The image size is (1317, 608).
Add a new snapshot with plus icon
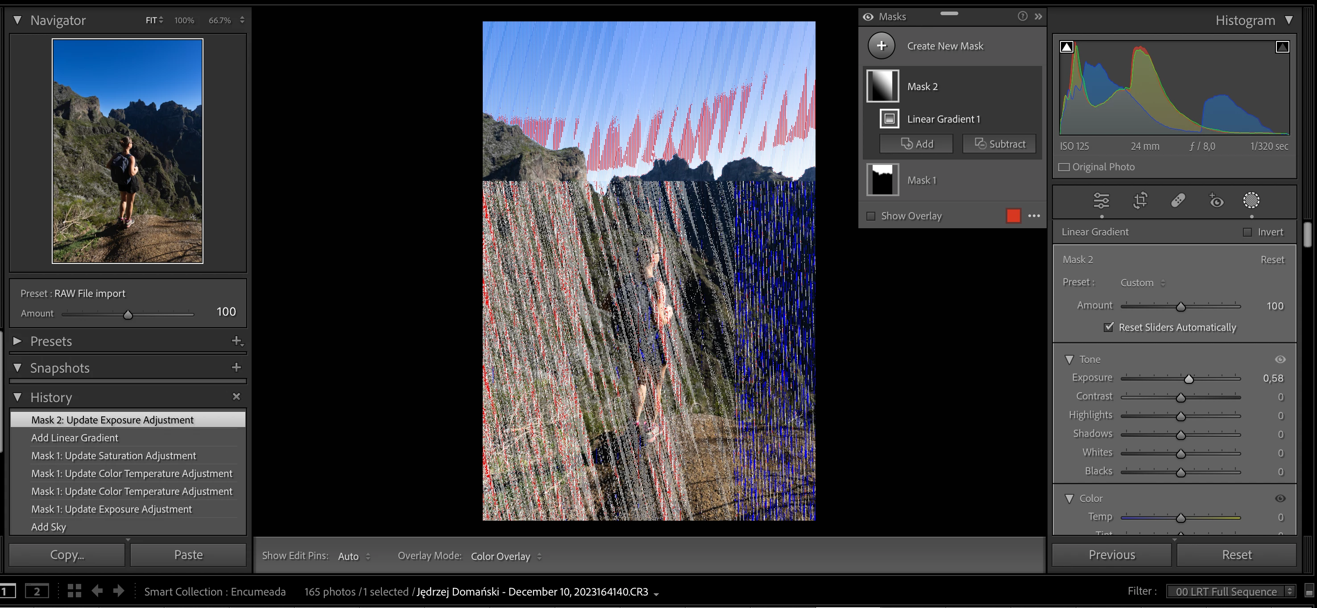(x=236, y=367)
